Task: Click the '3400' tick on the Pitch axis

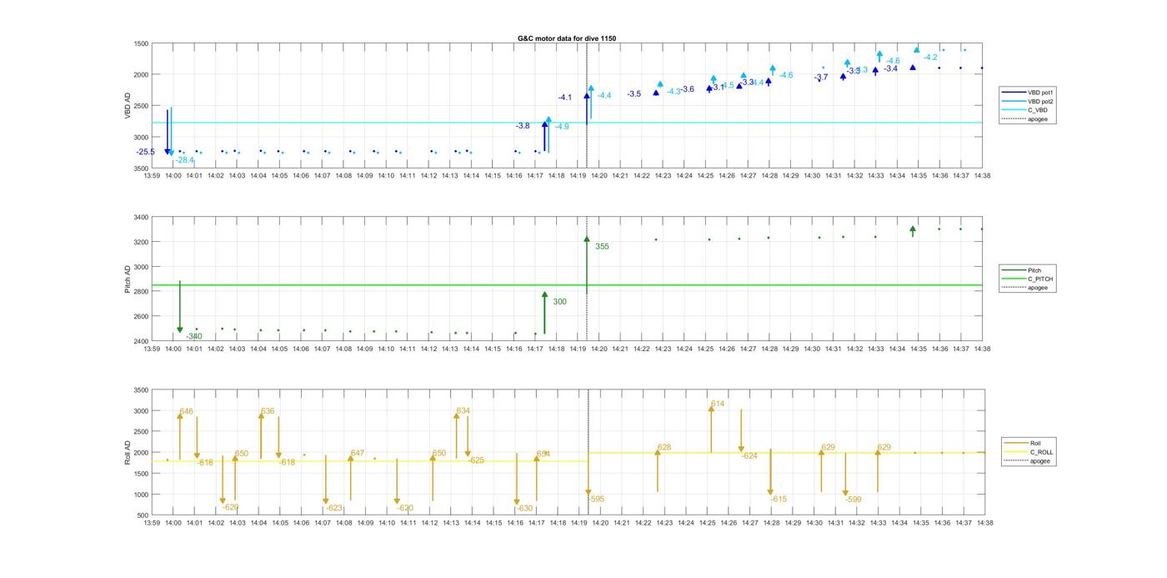Action: 141,218
